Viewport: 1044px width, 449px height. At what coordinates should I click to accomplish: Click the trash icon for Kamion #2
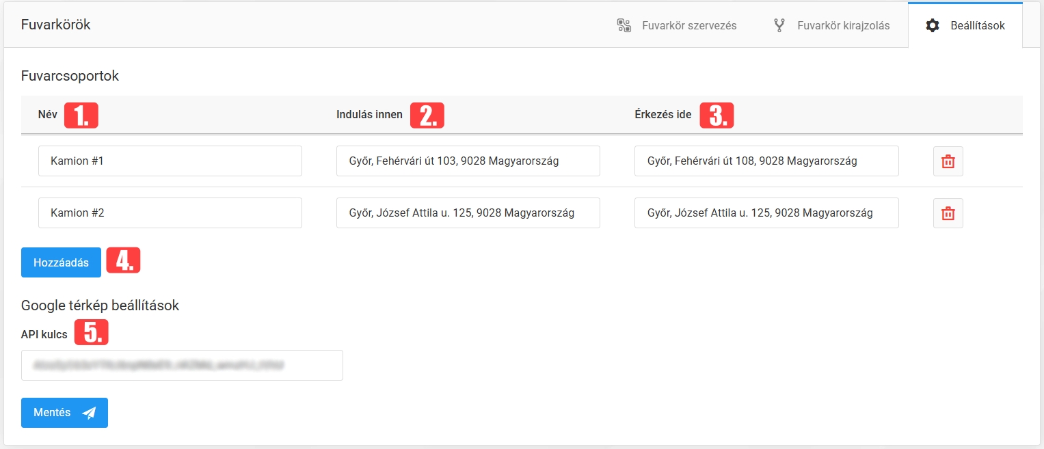click(x=948, y=213)
